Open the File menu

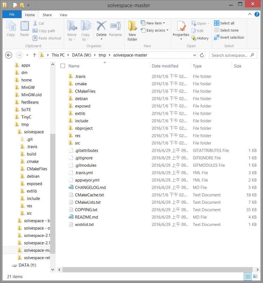12,14
